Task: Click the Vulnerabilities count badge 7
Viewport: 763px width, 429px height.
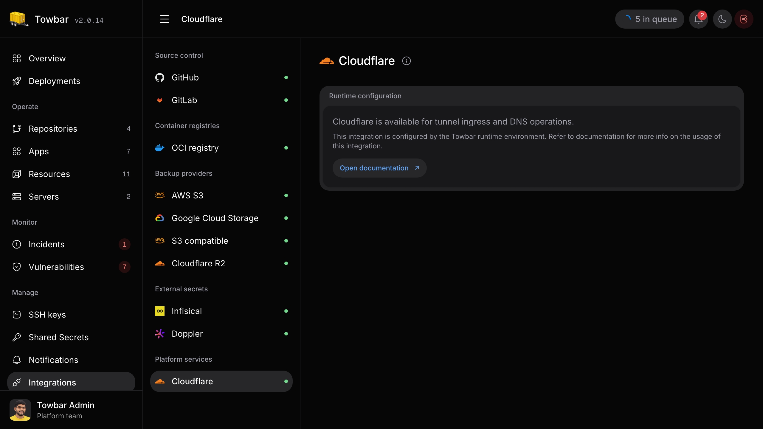Action: pyautogui.click(x=125, y=267)
